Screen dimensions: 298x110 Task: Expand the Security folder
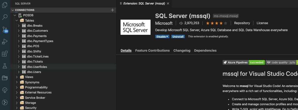pyautogui.click(x=17, y=108)
